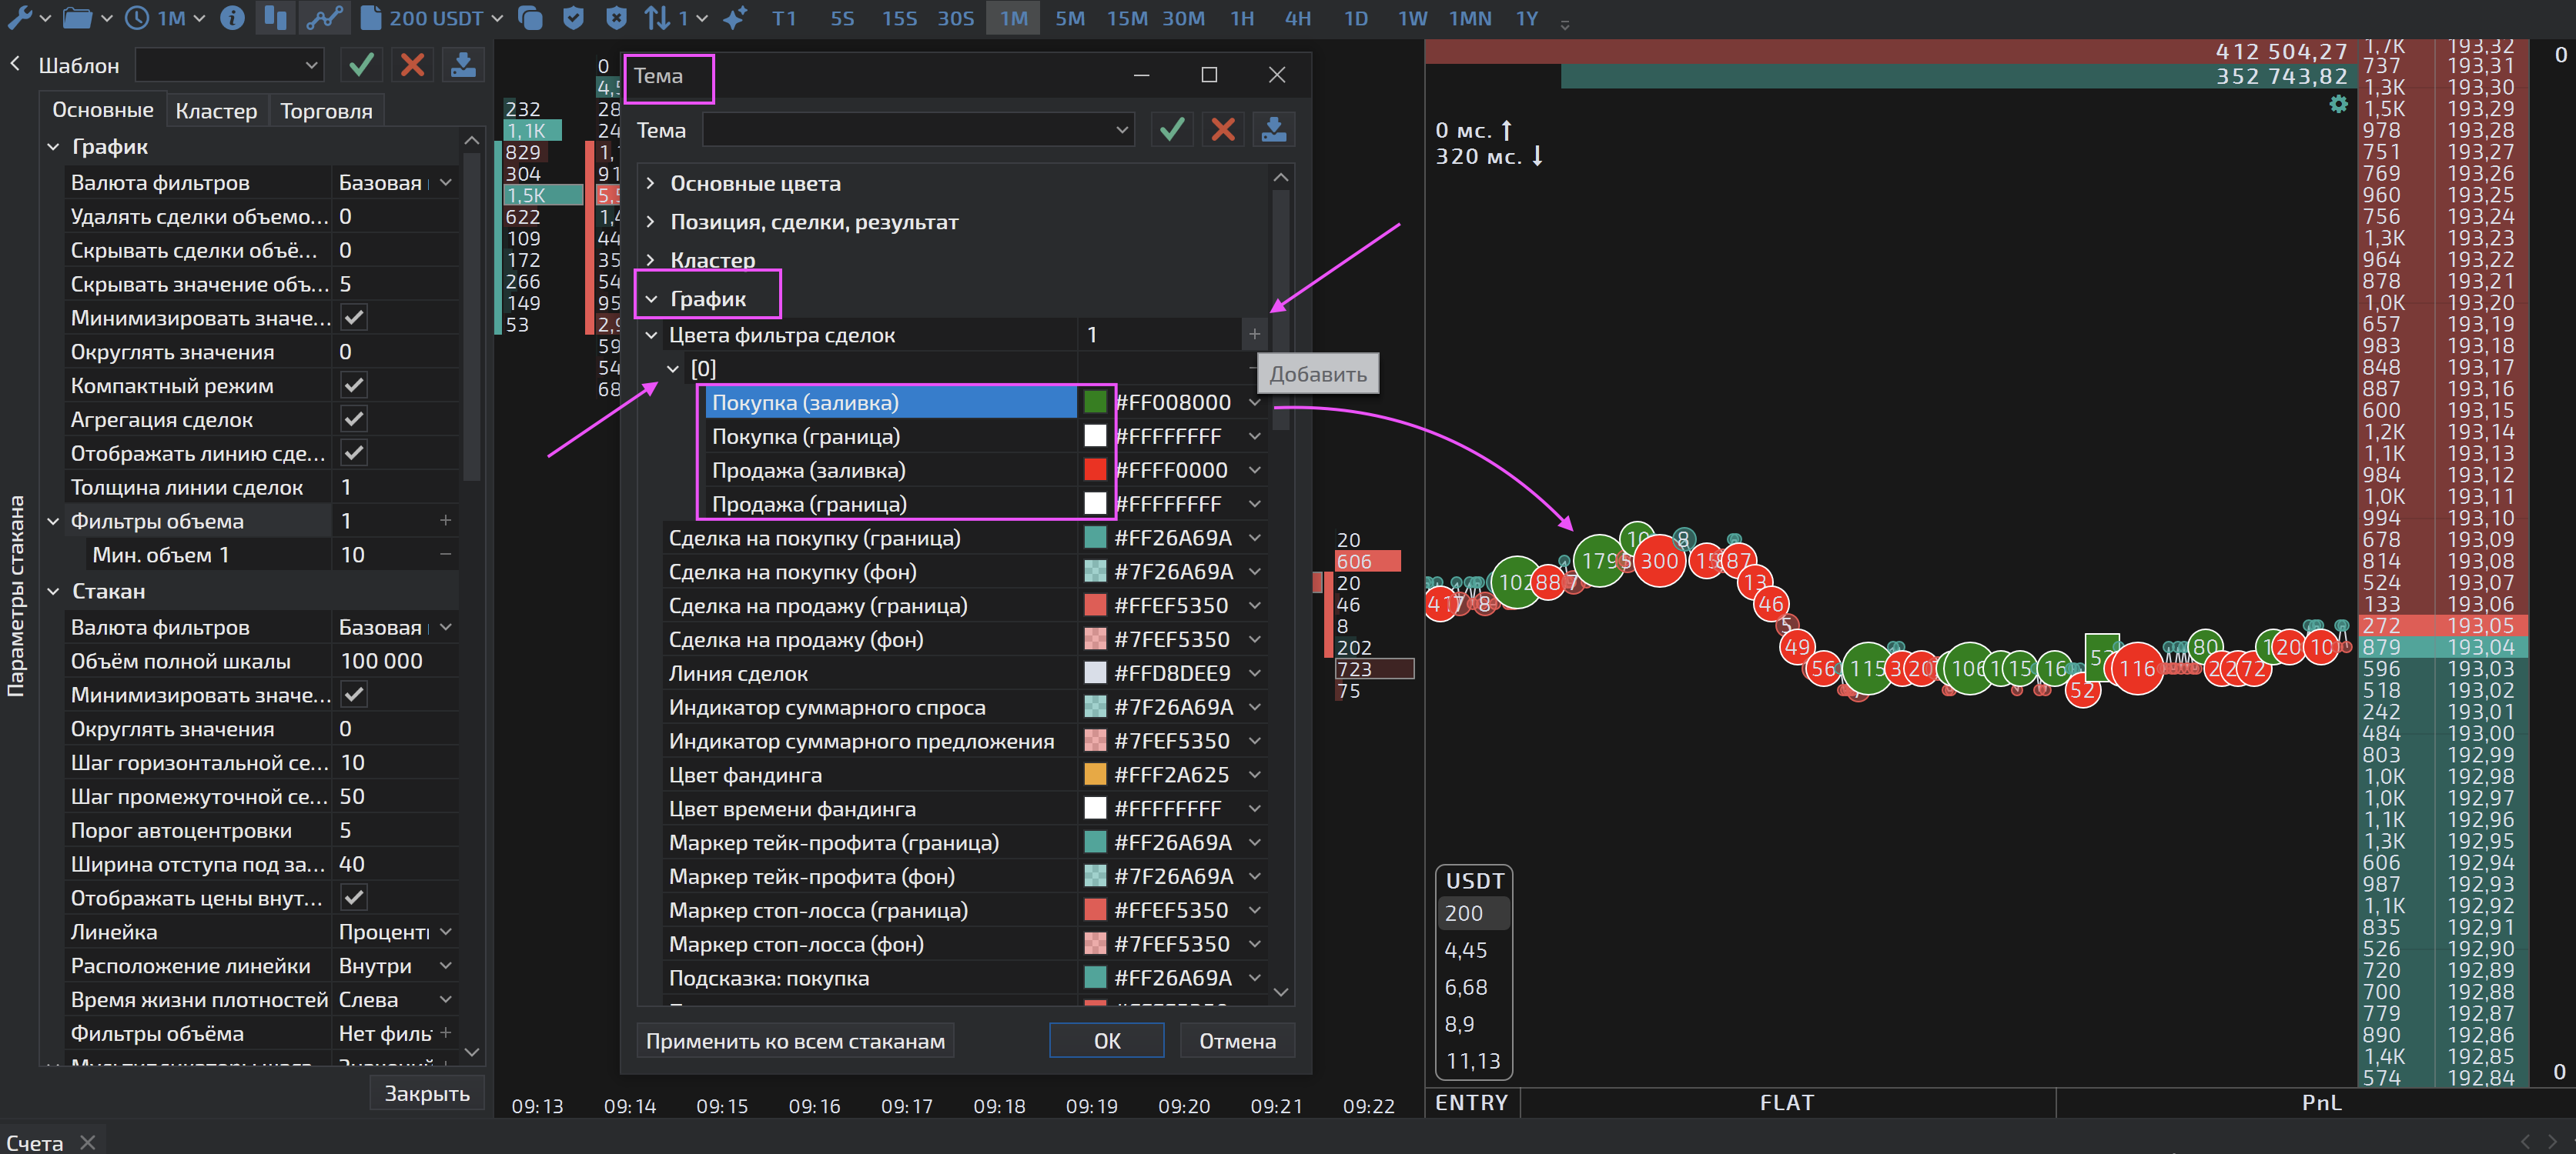
Task: Click Применить ко всем стаканам button
Action: (x=795, y=1041)
